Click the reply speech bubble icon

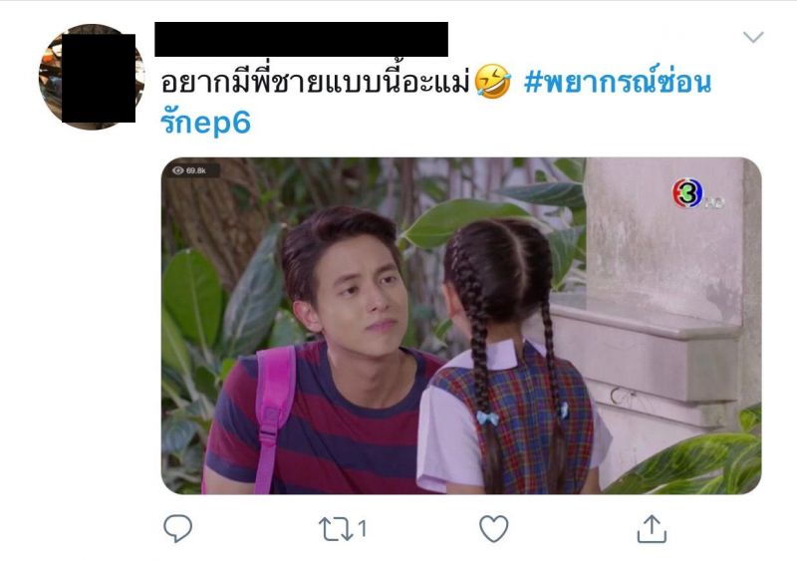[x=177, y=528]
